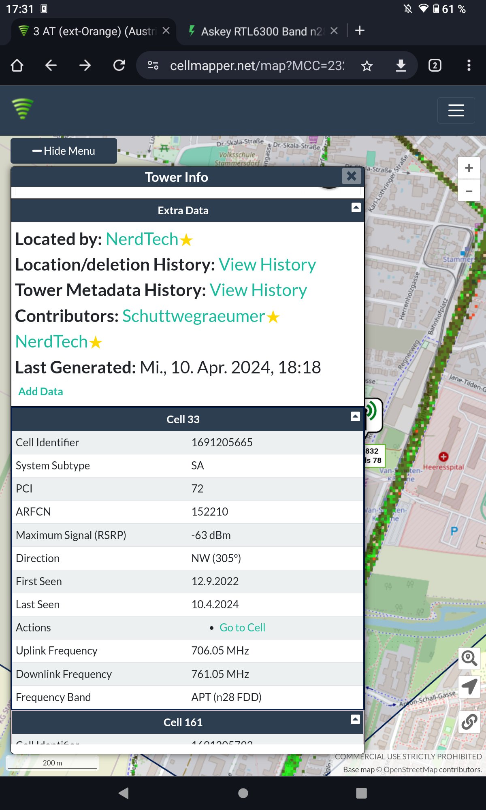The image size is (486, 810).
Task: Click the Add Data link
Action: coord(40,392)
